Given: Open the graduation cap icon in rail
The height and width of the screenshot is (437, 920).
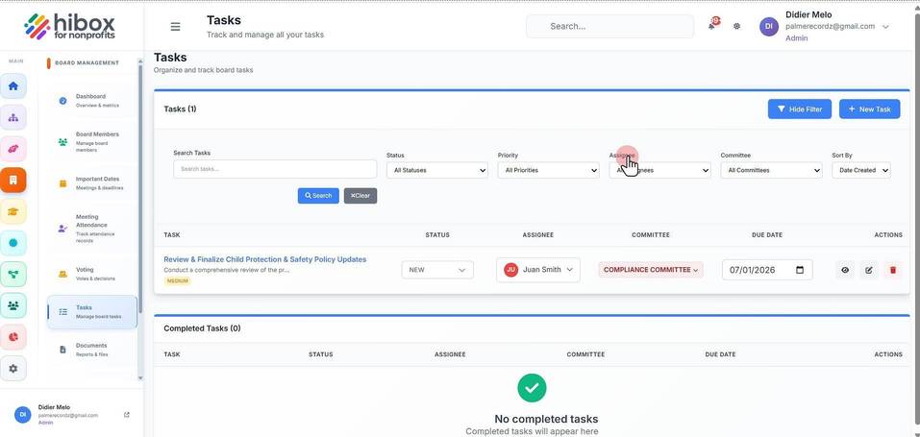Looking at the screenshot, I should click(x=12, y=211).
